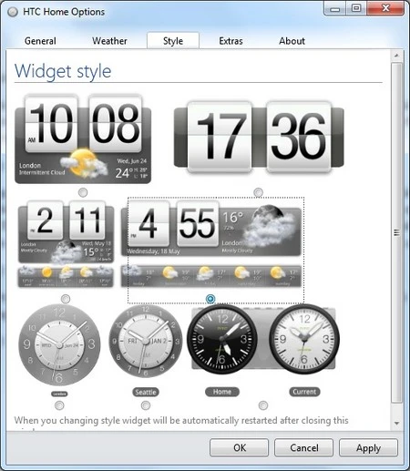The width and height of the screenshot is (410, 471).
Task: Click the Current label badge
Action: (304, 392)
